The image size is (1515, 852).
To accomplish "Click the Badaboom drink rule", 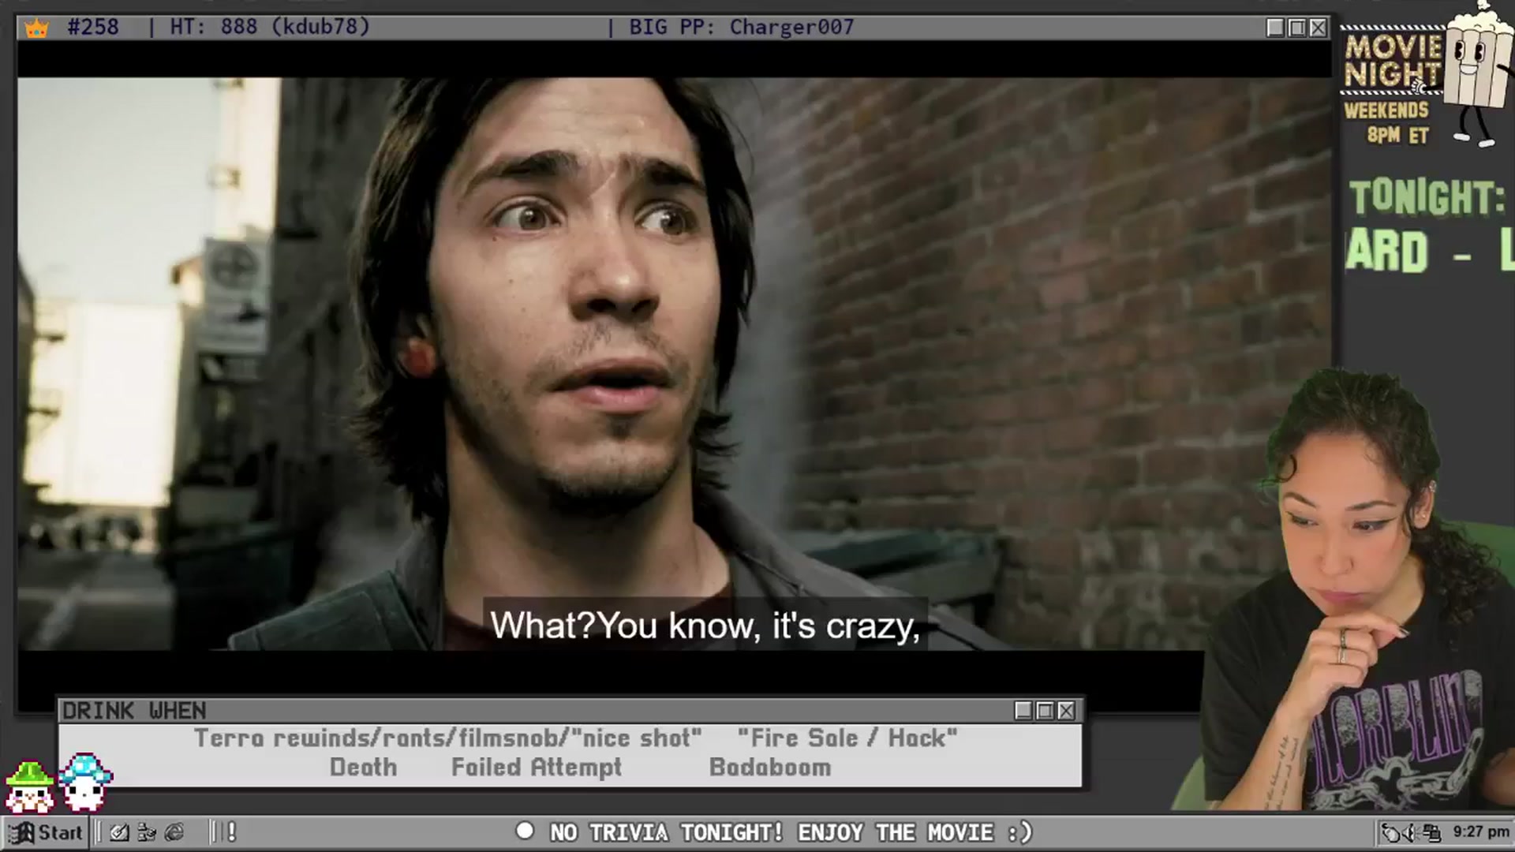I will click(770, 767).
